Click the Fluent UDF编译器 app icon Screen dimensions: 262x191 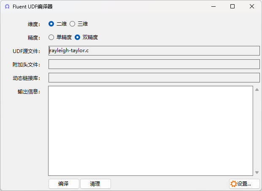click(x=7, y=6)
